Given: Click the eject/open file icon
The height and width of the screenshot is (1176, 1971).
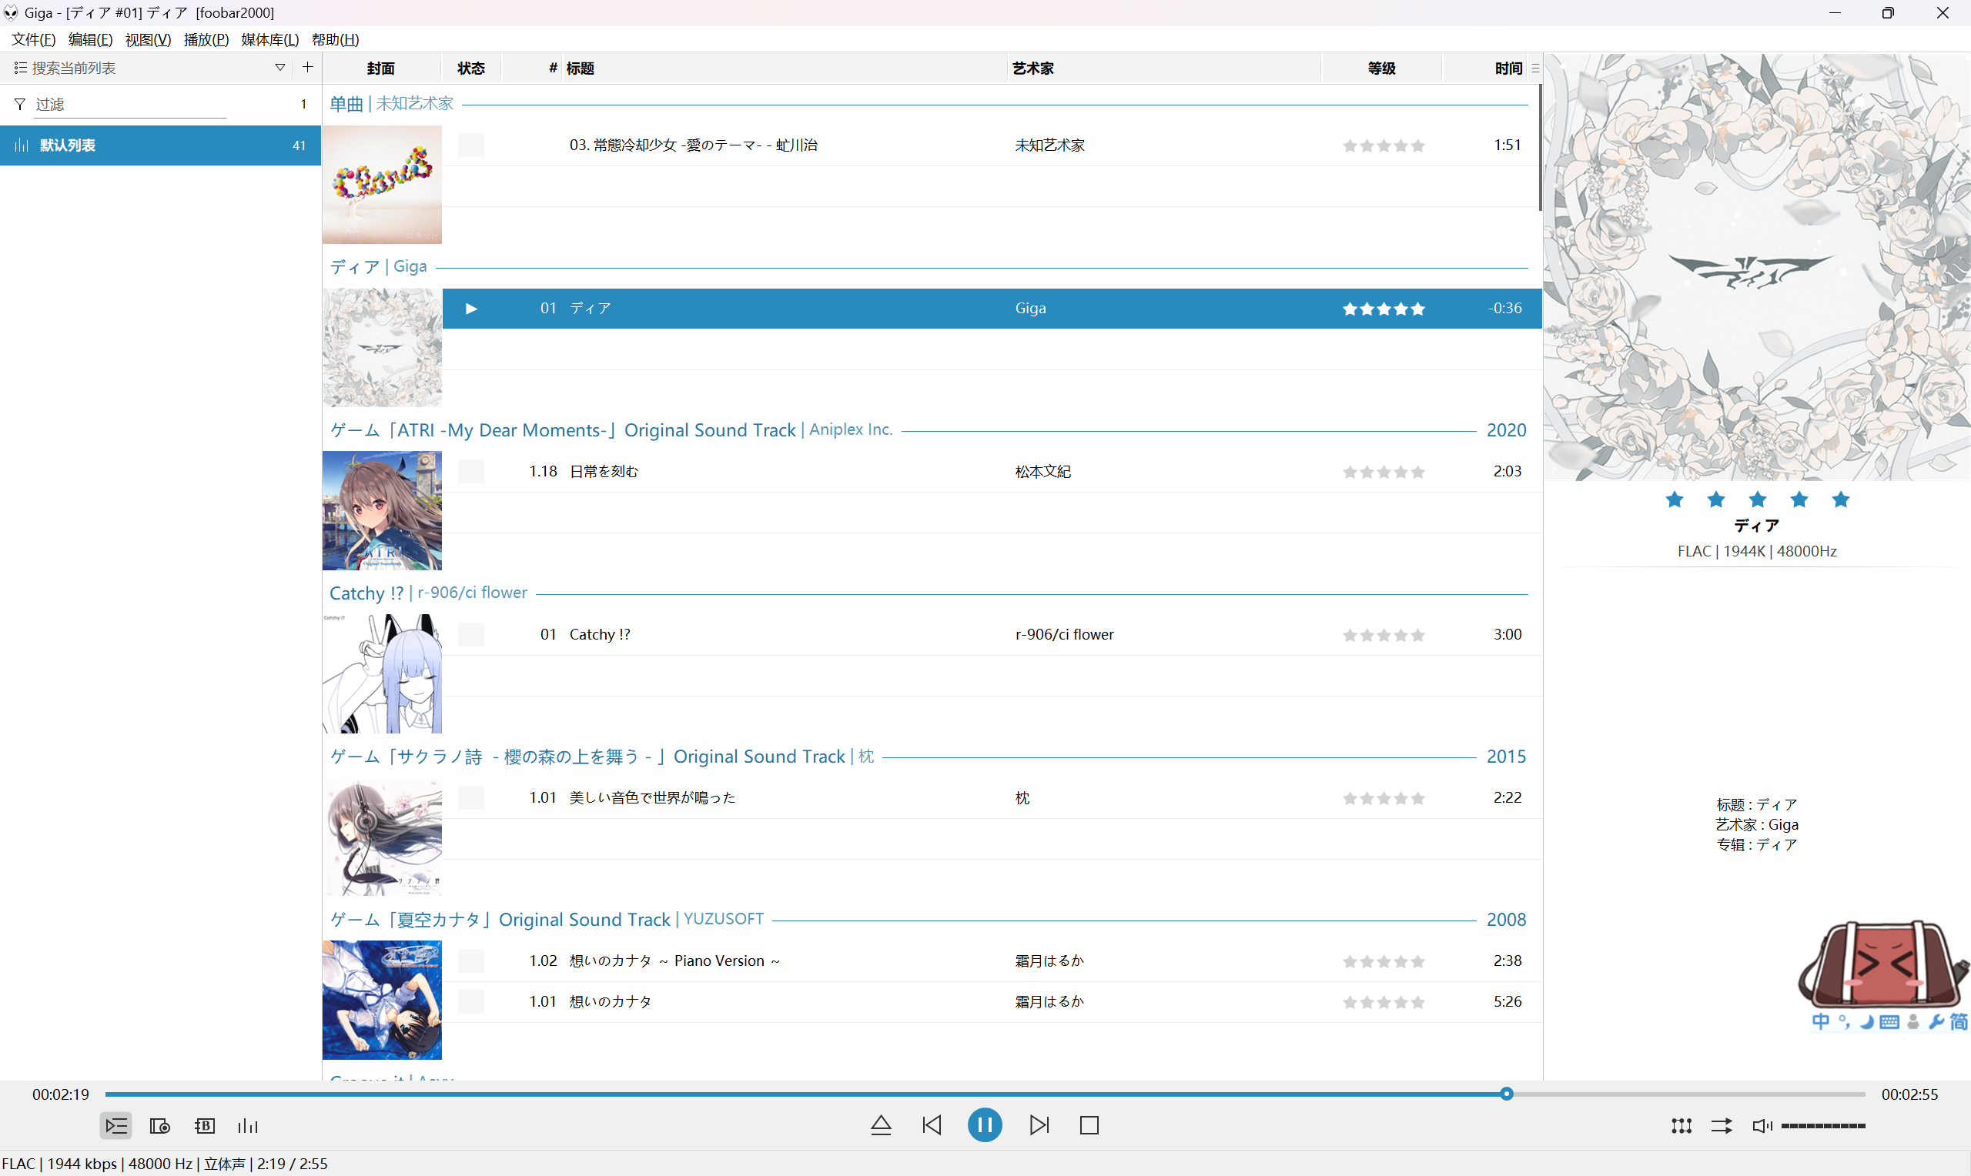Looking at the screenshot, I should (x=881, y=1125).
